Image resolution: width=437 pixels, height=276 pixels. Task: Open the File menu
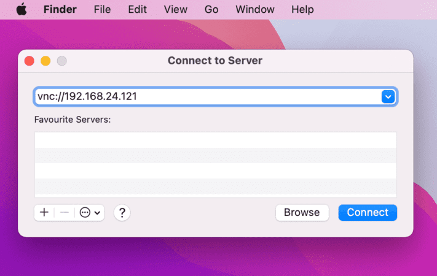click(x=102, y=9)
